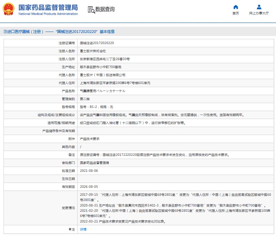Viewport: 276px width, 235px height.
Task: Select production address 栃木县佐野市小中町700番地
Action: pos(101,67)
